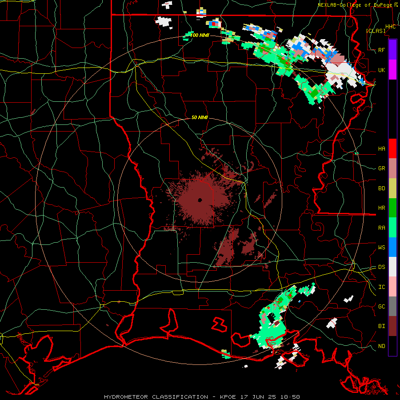The width and height of the screenshot is (400, 400).
Task: Click the RF legend label
Action: pyautogui.click(x=382, y=50)
